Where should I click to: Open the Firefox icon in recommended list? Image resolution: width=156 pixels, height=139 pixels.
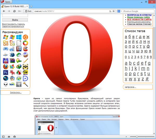pos(5,66)
